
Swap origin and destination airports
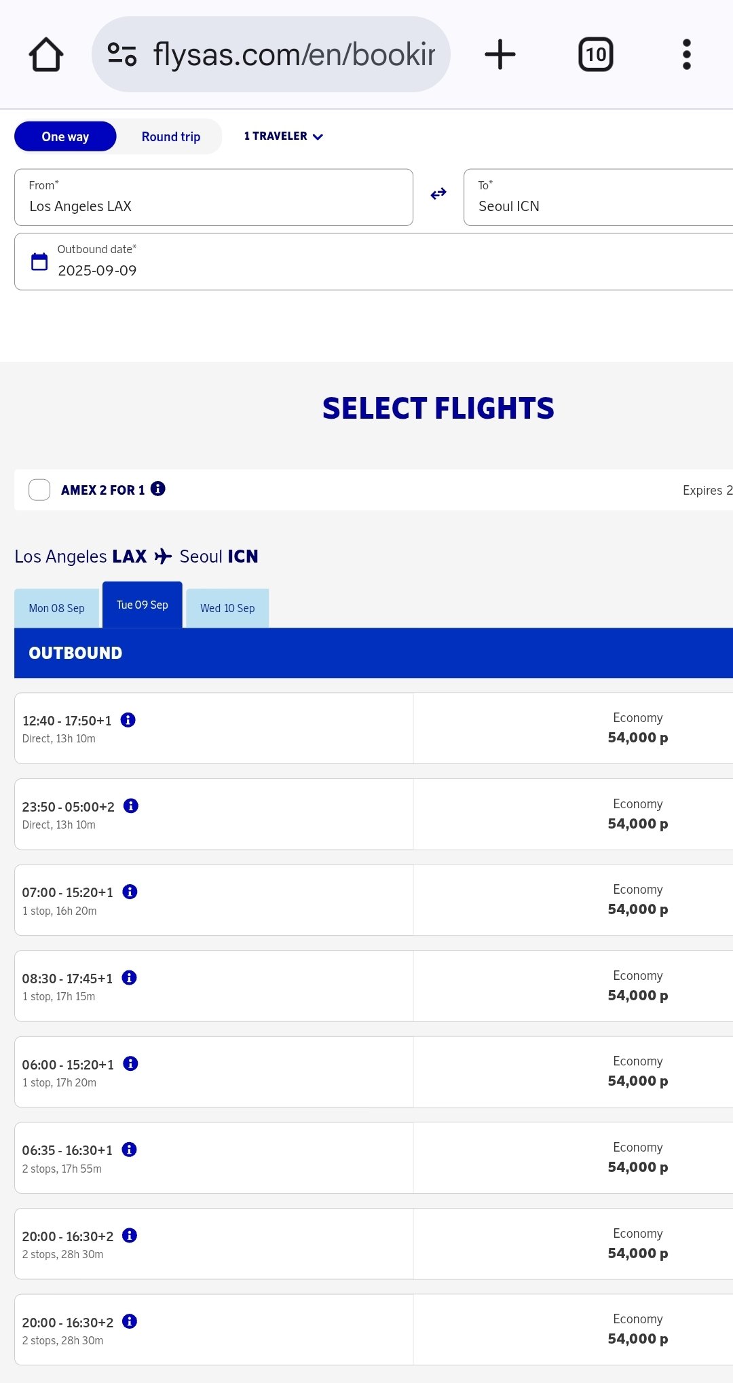pyautogui.click(x=438, y=194)
